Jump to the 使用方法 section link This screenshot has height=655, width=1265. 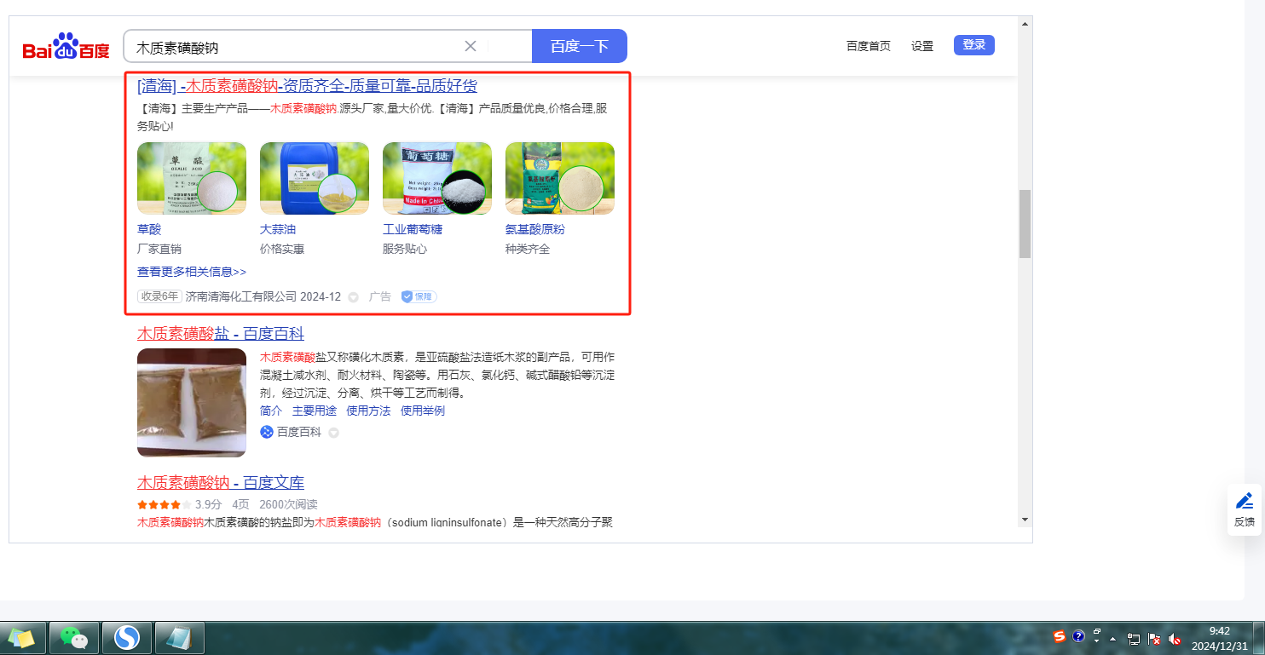(368, 411)
